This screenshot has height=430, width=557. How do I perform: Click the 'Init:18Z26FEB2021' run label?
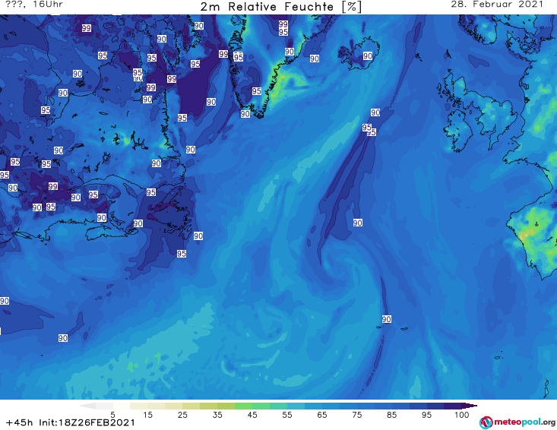pyautogui.click(x=87, y=422)
